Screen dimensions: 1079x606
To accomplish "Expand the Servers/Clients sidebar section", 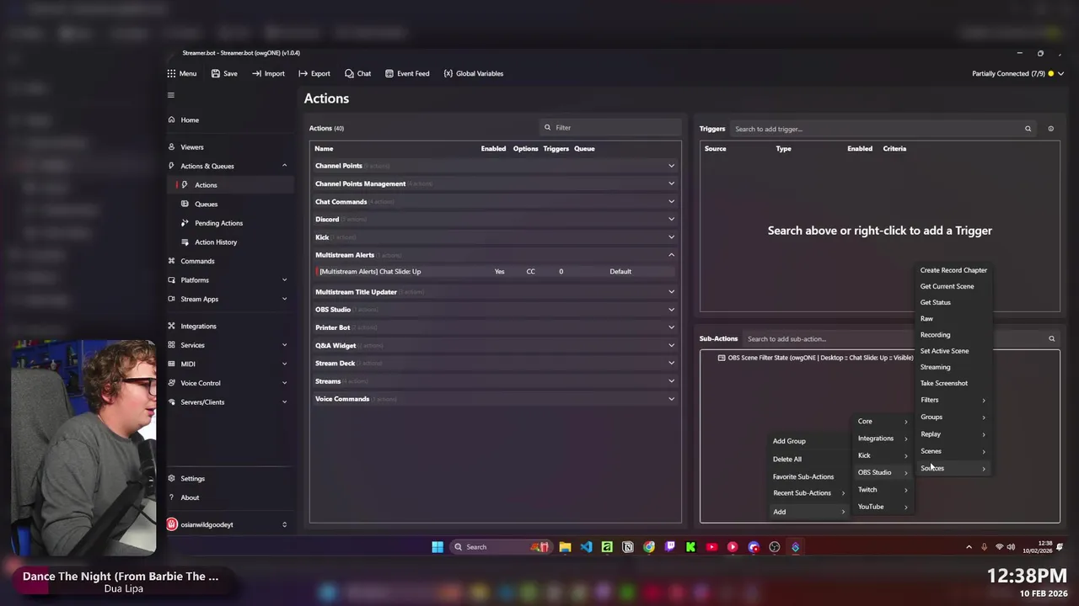I will [x=228, y=401].
